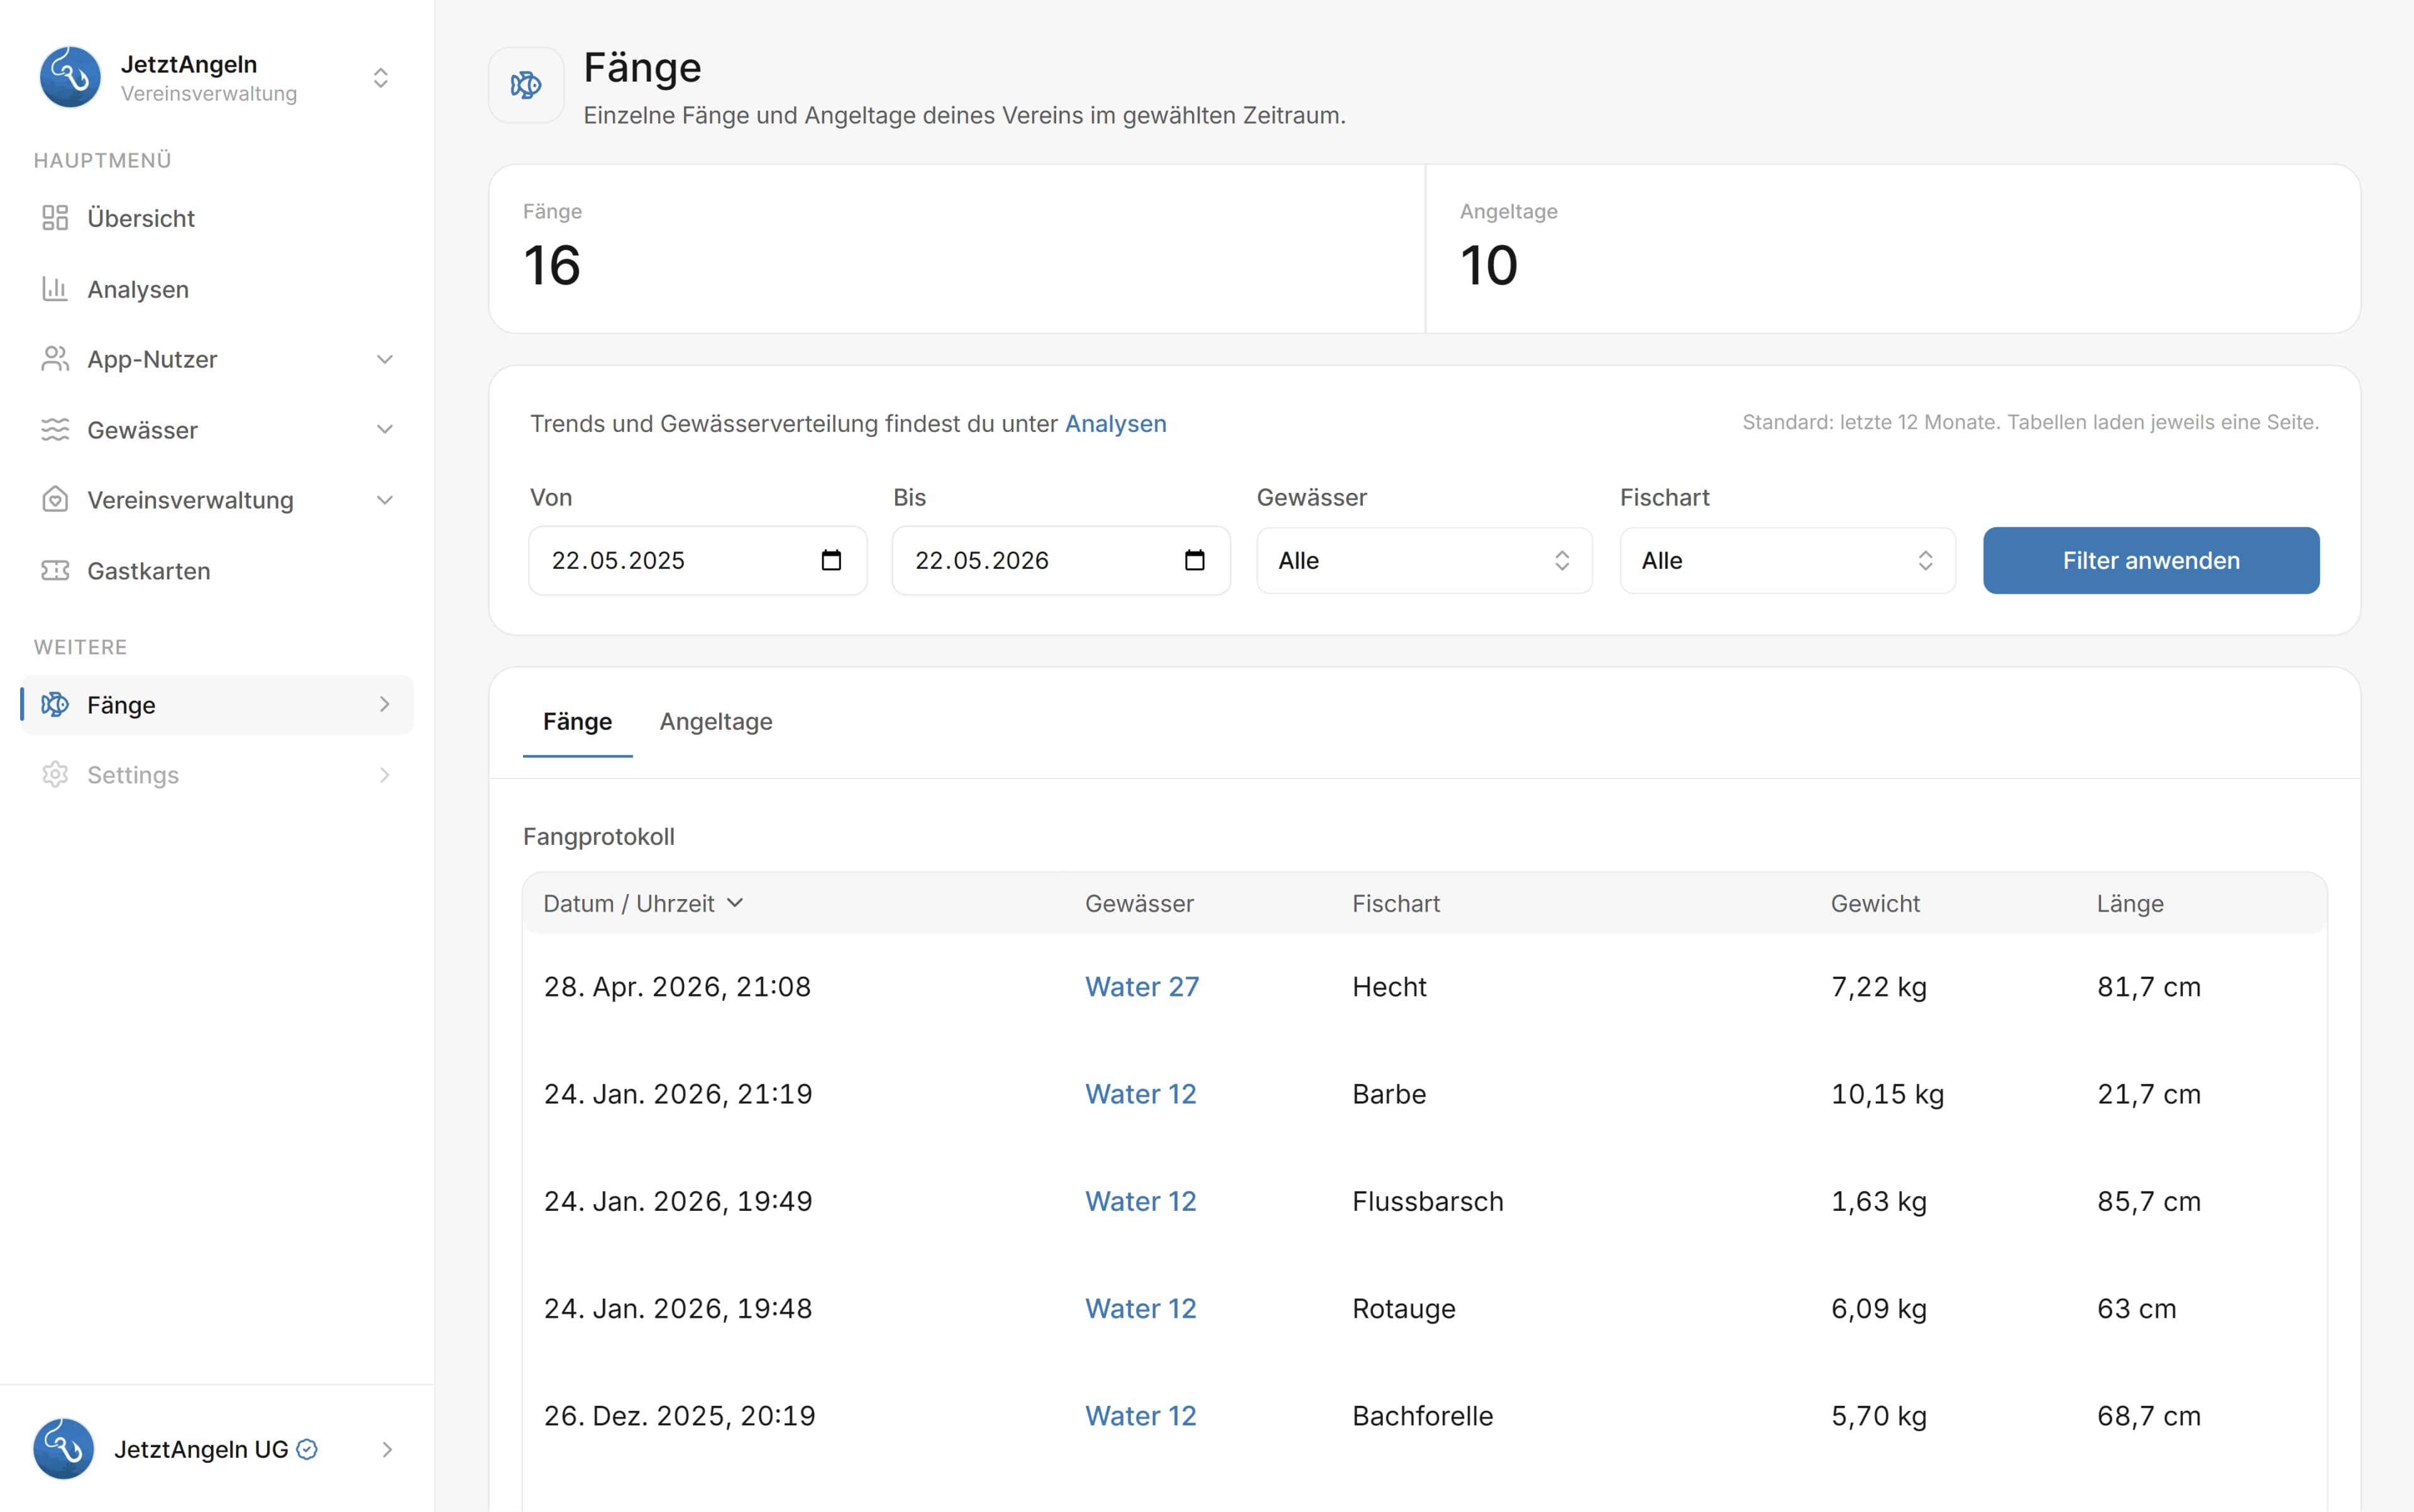Click the date 24. Jan. 2026, 21:19
The height and width of the screenshot is (1512, 2414).
pos(678,1094)
